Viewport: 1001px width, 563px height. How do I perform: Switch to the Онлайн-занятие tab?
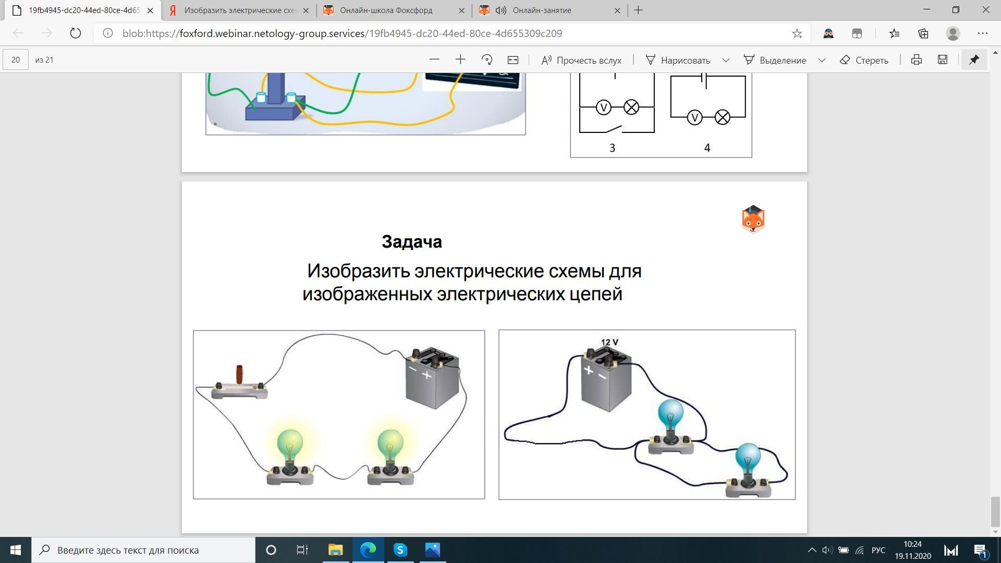(542, 10)
